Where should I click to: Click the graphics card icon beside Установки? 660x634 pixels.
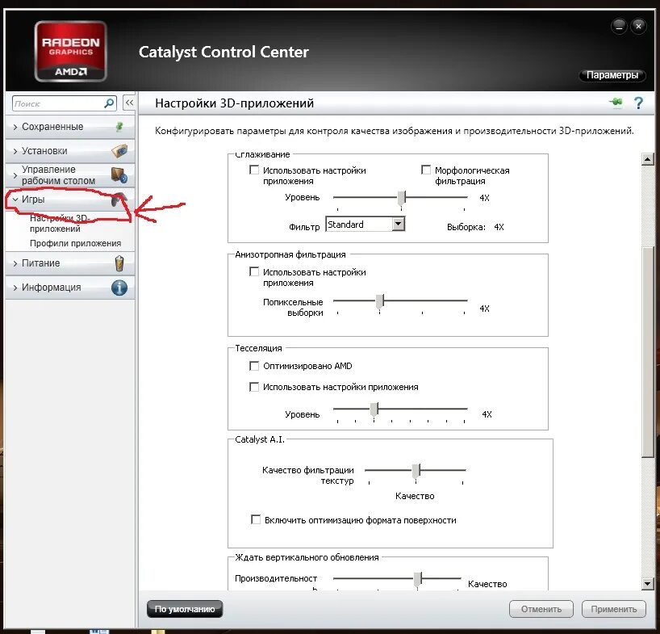(x=119, y=150)
